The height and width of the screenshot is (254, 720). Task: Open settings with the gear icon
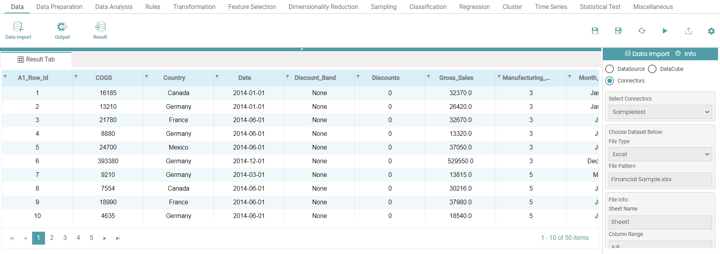(711, 31)
